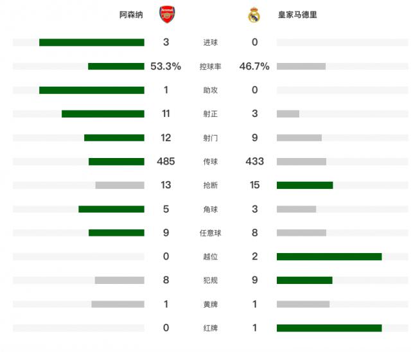The height and width of the screenshot is (352, 411).
Task: Click the 46.7% possession value
Action: tap(254, 66)
